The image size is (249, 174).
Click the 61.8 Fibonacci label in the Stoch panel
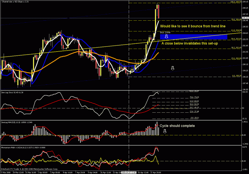coord(194,101)
